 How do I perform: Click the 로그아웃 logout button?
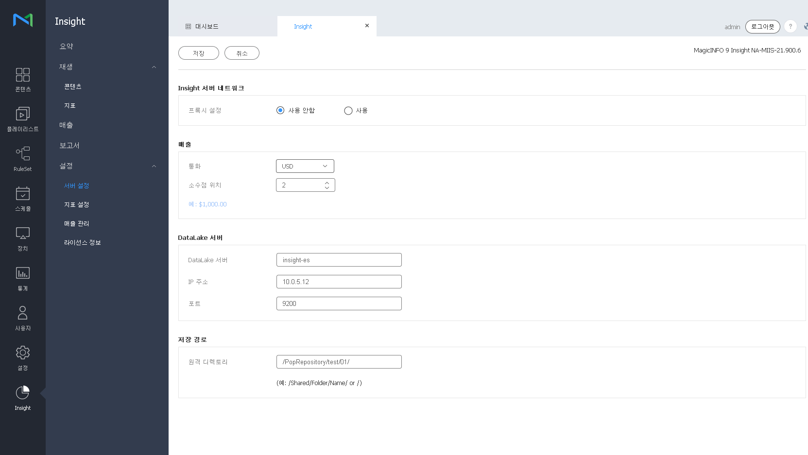762,27
